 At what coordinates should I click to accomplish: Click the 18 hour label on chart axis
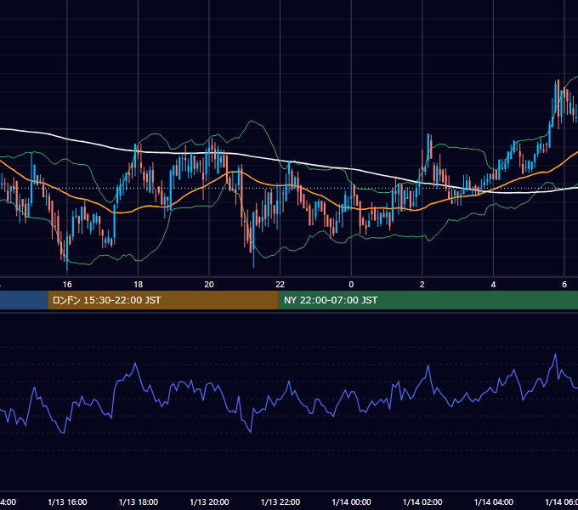click(x=138, y=284)
